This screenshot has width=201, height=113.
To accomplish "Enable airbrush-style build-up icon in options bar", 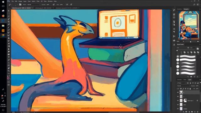I will tap(67, 4).
